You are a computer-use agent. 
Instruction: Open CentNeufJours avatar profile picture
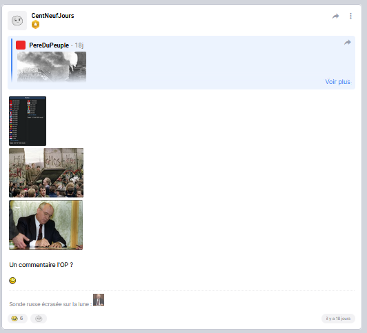point(17,21)
